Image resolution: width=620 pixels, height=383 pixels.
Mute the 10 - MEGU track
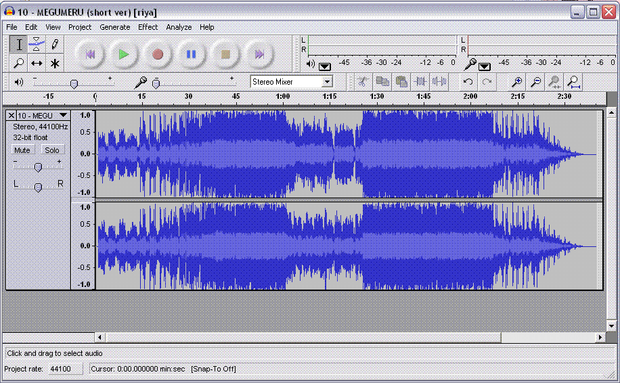tap(22, 150)
